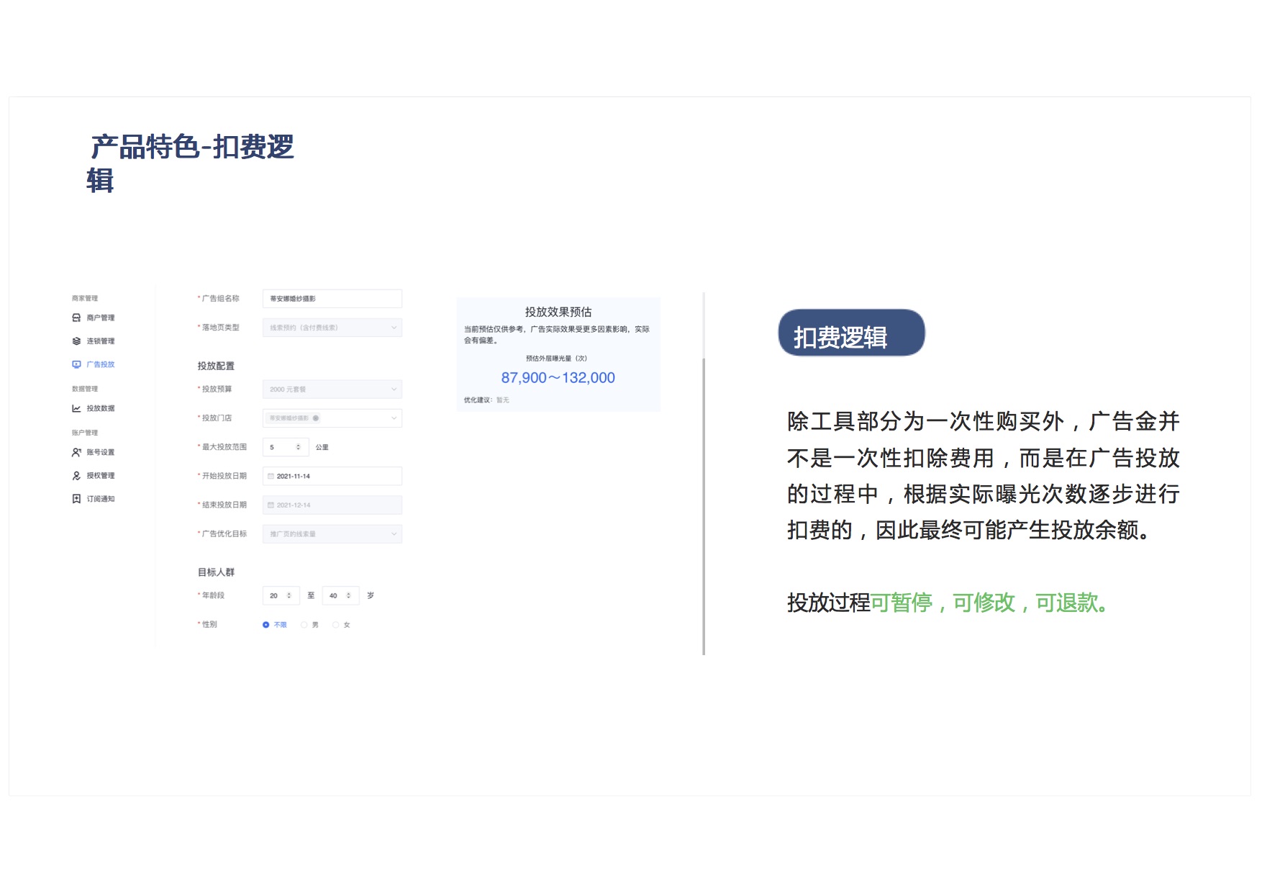Screen dimensions: 1262x892
Task: Click the 连锁管理 layers icon
Action: (x=76, y=341)
